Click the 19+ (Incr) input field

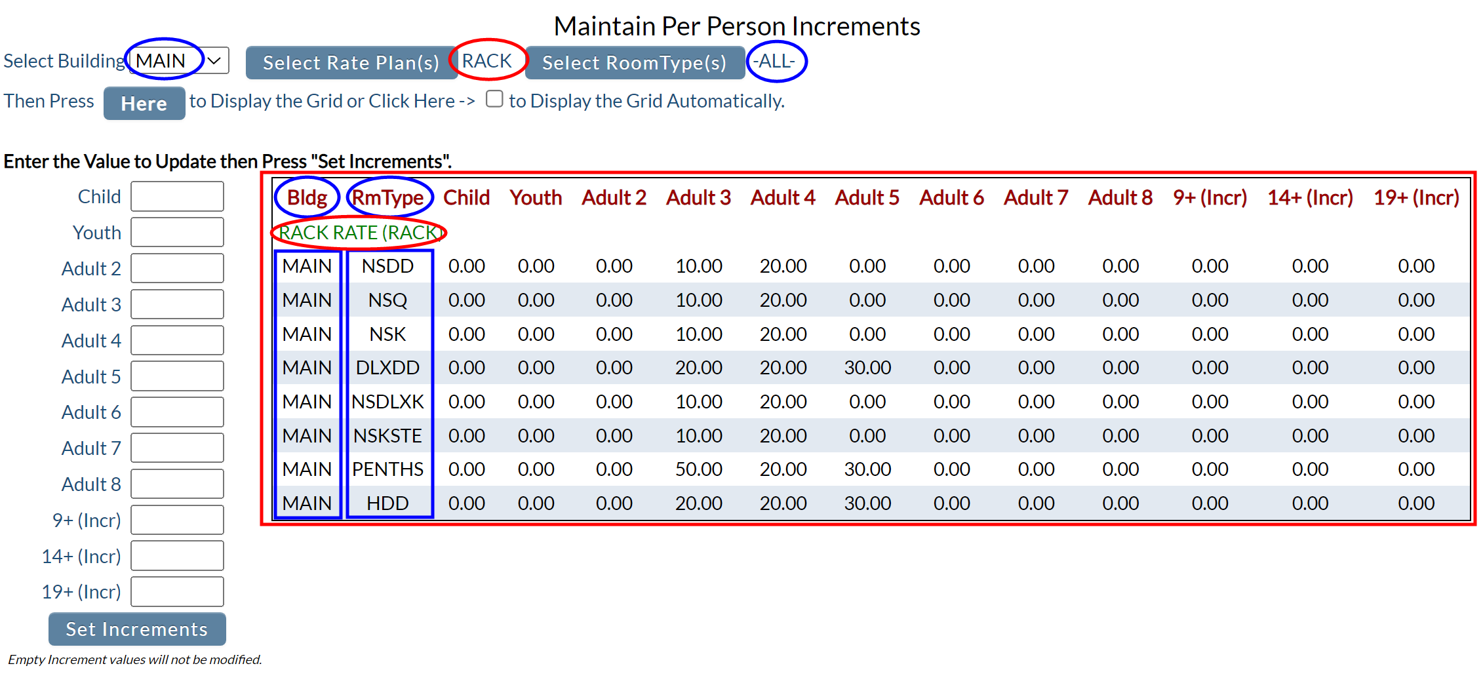(177, 592)
